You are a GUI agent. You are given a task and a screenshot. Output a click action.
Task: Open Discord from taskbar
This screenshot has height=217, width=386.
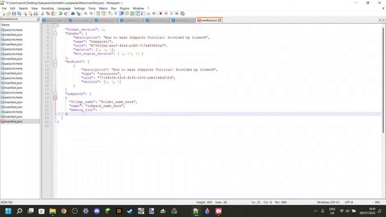coord(96,211)
